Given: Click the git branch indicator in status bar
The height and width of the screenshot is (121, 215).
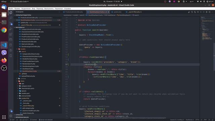Looking at the screenshot, I should tap(12, 120).
